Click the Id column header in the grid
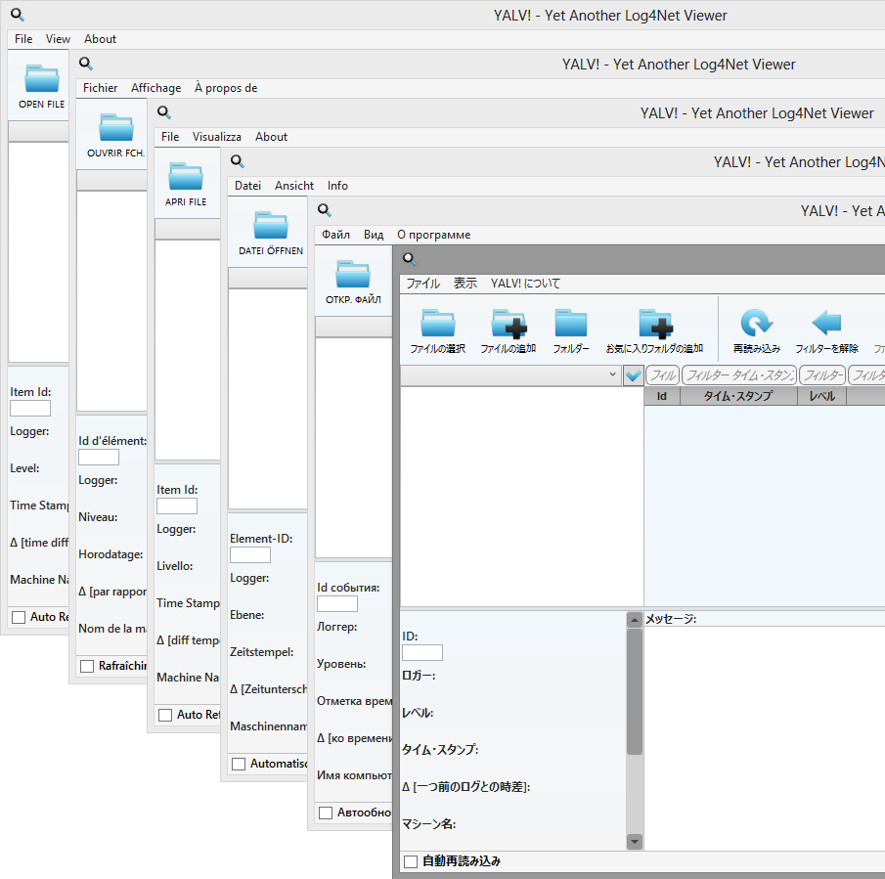 (x=662, y=396)
